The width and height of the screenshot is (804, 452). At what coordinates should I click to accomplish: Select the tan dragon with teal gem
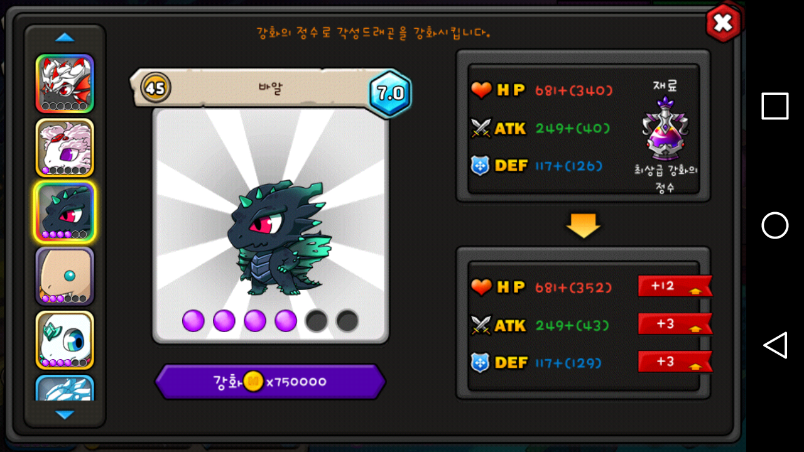click(65, 276)
